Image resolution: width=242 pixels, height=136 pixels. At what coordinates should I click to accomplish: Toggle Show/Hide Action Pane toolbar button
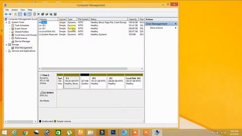point(29,14)
